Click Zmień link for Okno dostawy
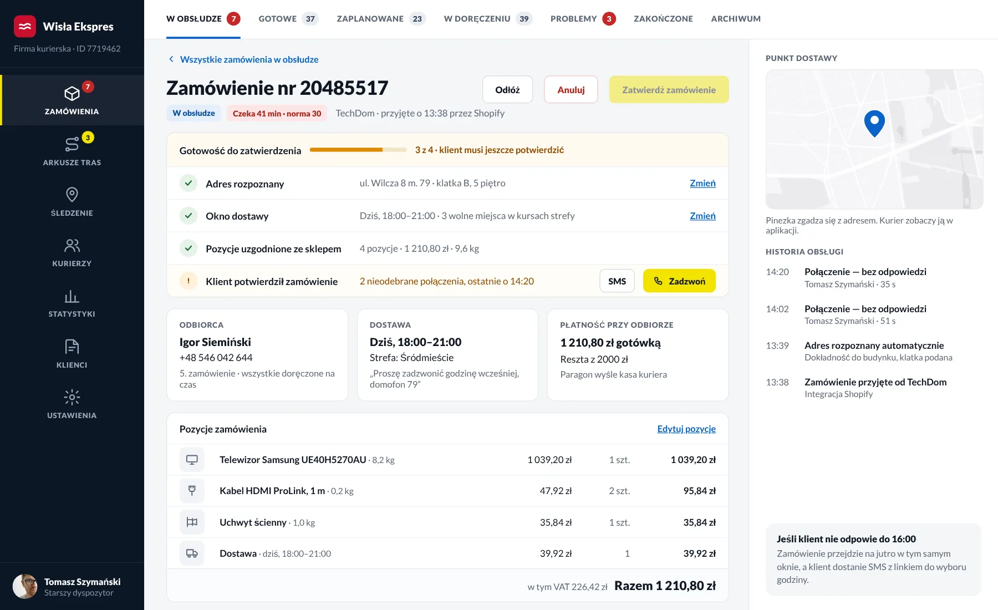This screenshot has height=610, width=998. click(x=702, y=216)
